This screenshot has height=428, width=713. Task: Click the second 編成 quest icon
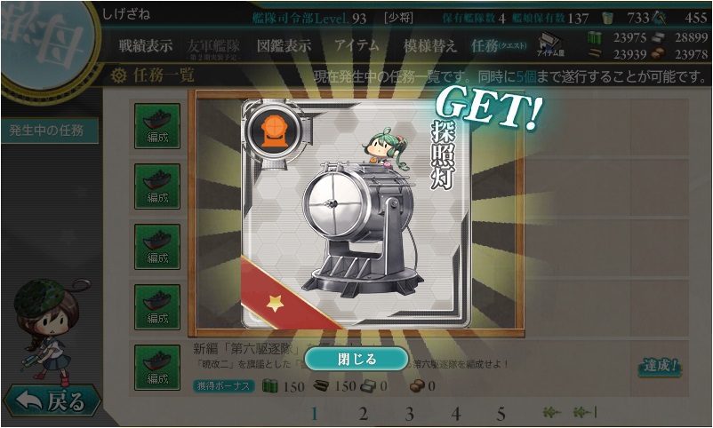tap(157, 186)
